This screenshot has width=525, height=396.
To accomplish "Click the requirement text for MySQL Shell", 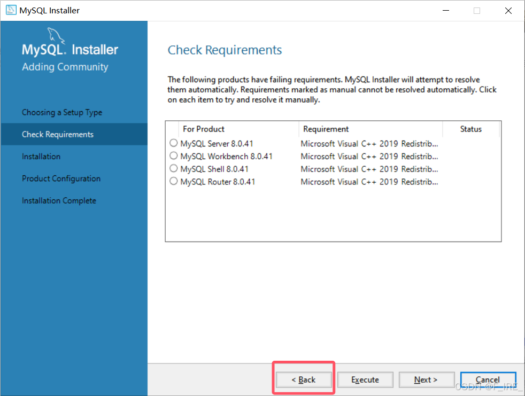I will click(369, 169).
